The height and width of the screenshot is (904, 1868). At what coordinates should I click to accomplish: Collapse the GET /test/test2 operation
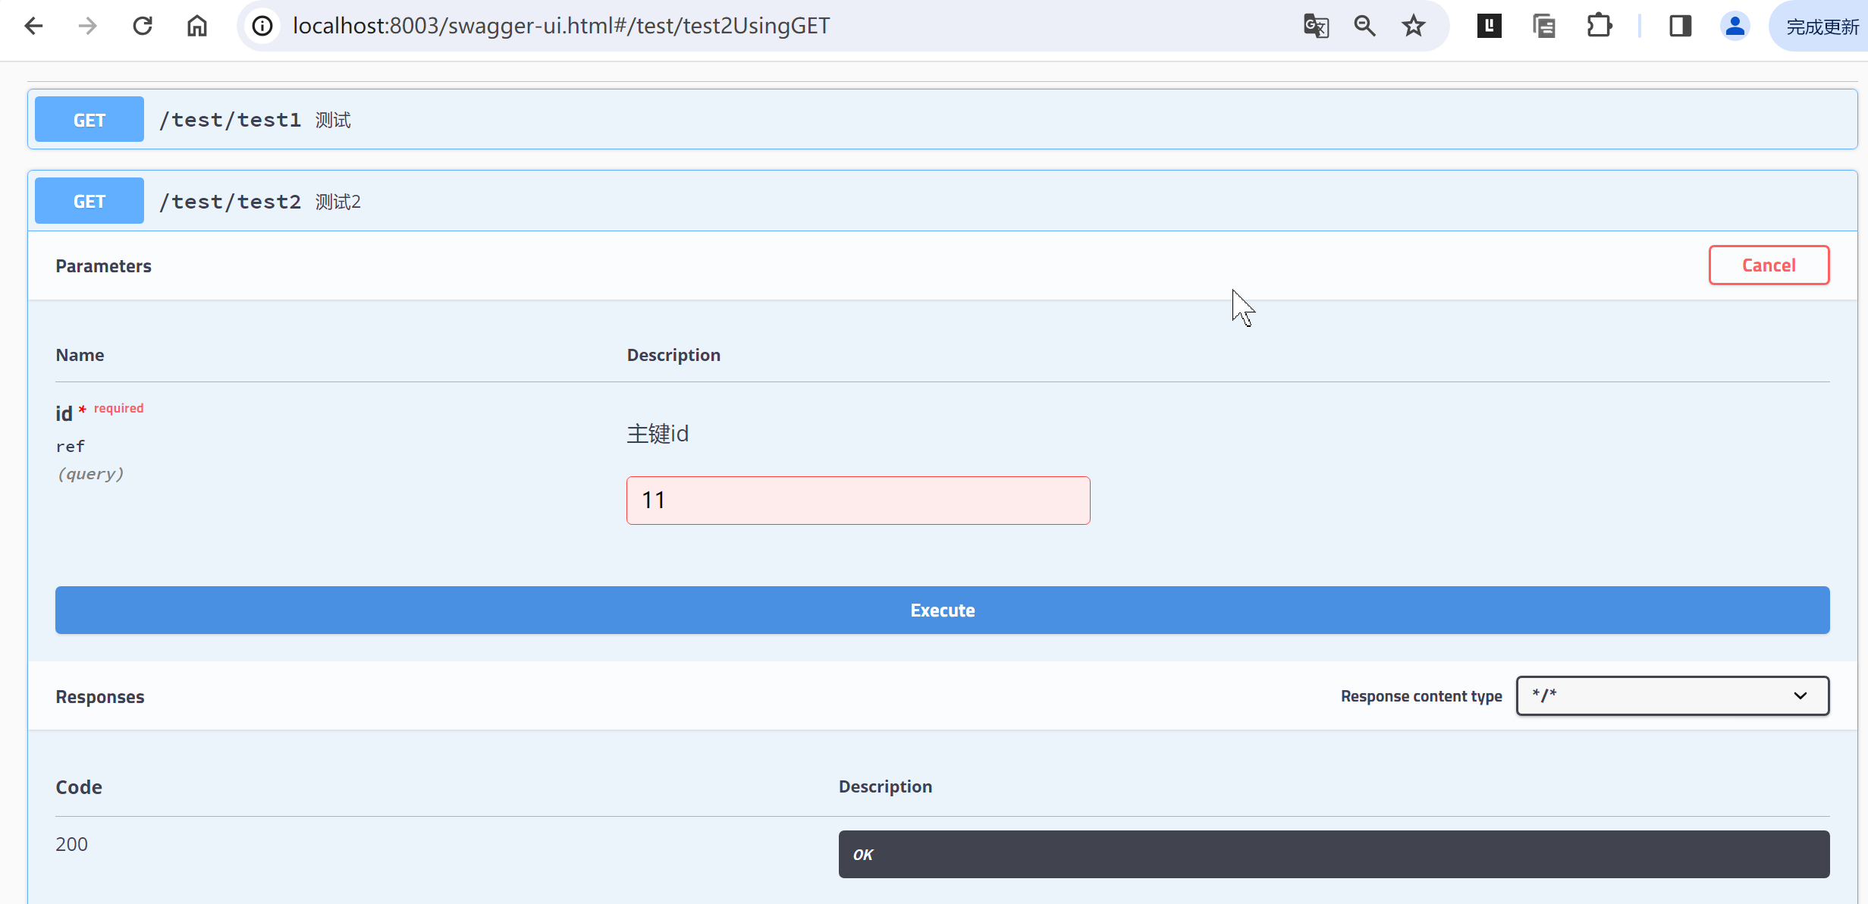click(x=942, y=201)
